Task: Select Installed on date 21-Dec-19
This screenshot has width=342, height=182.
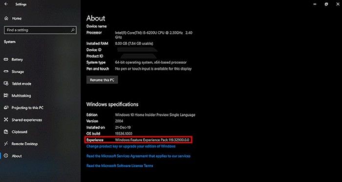Action: [123, 127]
